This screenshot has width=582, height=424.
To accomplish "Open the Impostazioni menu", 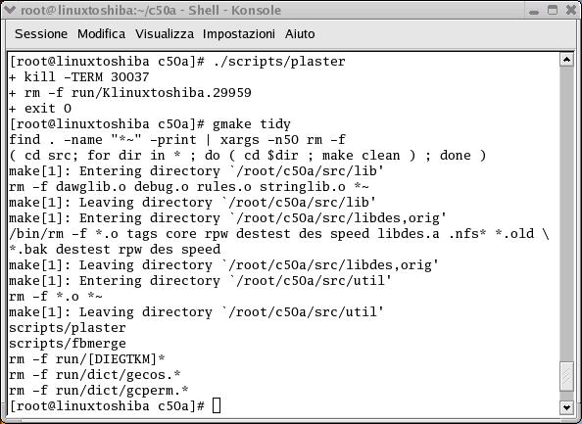I will tap(239, 33).
